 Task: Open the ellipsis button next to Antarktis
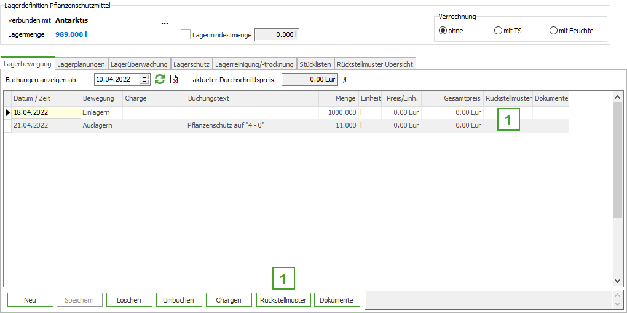(x=164, y=22)
